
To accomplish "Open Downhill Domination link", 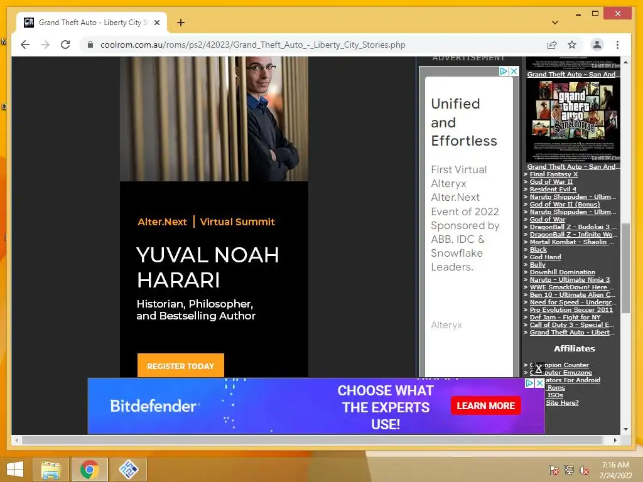I will (562, 272).
